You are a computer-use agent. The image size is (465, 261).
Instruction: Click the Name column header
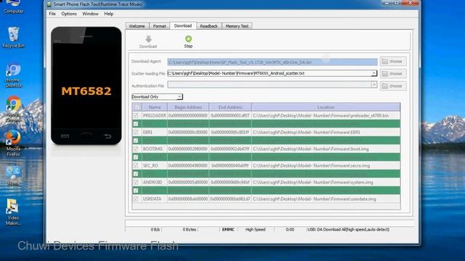click(x=155, y=107)
